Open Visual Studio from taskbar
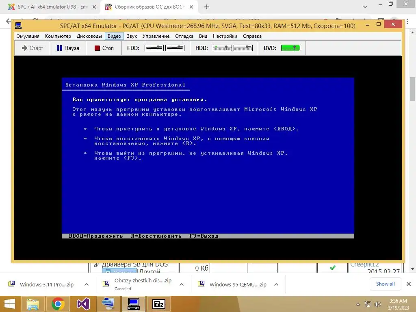The width and height of the screenshot is (416, 312). pyautogui.click(x=83, y=304)
